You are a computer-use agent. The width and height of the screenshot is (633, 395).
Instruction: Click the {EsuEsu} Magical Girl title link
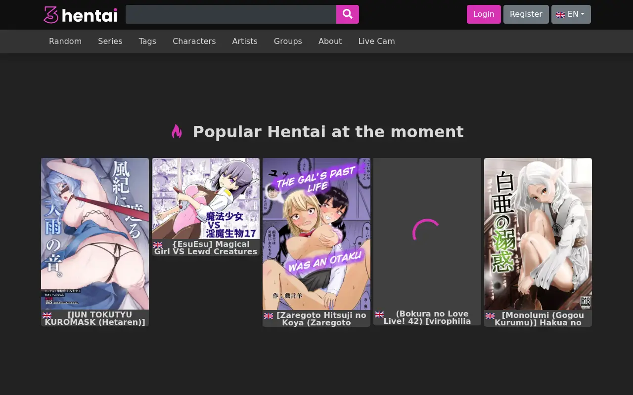coord(206,248)
